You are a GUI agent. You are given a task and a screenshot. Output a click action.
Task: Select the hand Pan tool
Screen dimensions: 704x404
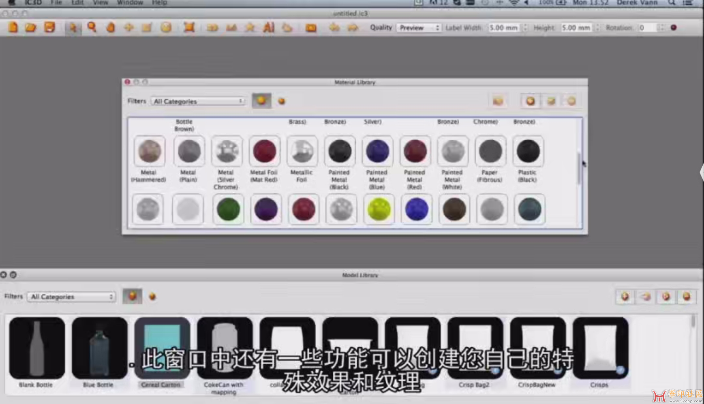pos(111,28)
